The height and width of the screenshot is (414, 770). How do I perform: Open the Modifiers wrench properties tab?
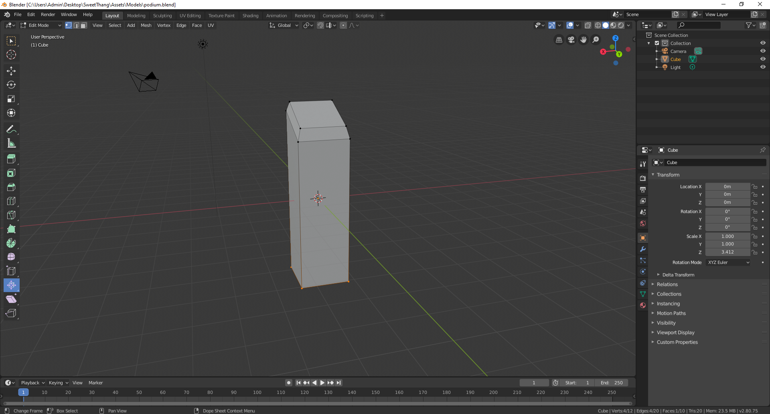[643, 249]
